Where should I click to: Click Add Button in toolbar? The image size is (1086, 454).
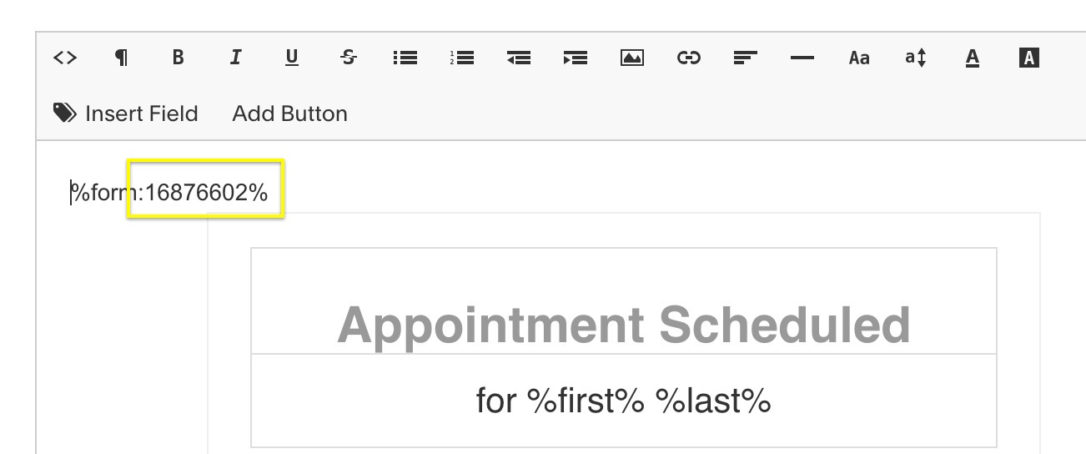289,113
